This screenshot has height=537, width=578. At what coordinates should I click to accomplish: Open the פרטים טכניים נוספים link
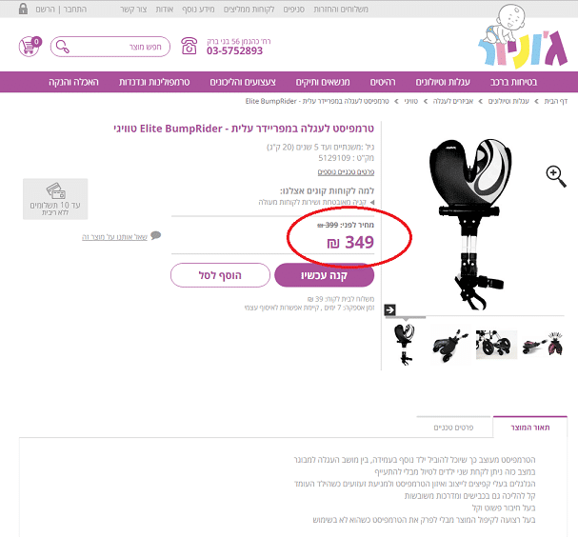[x=346, y=172]
